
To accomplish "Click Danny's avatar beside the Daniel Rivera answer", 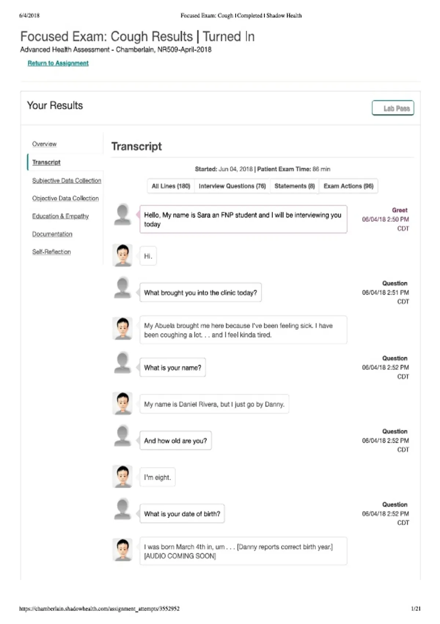I will [x=122, y=403].
